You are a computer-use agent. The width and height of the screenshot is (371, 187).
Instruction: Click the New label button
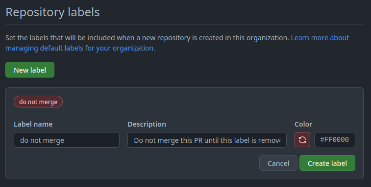pos(30,70)
